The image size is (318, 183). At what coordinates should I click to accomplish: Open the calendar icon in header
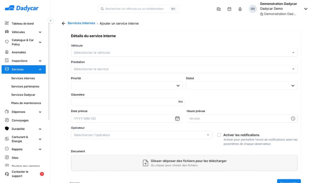(229, 9)
